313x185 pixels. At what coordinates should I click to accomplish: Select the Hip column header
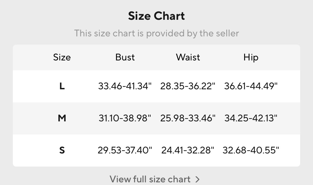pyautogui.click(x=251, y=57)
